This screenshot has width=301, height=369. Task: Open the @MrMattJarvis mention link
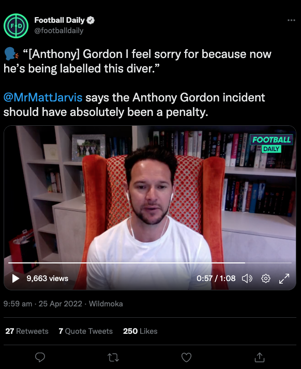point(43,97)
